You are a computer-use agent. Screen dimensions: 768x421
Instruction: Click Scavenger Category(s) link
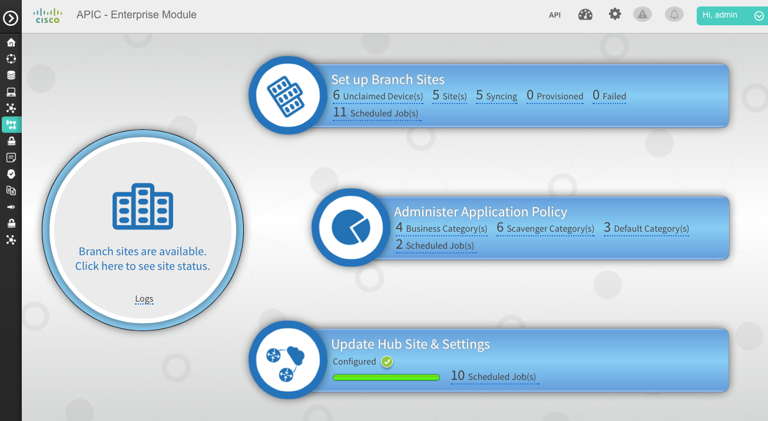[x=545, y=229]
